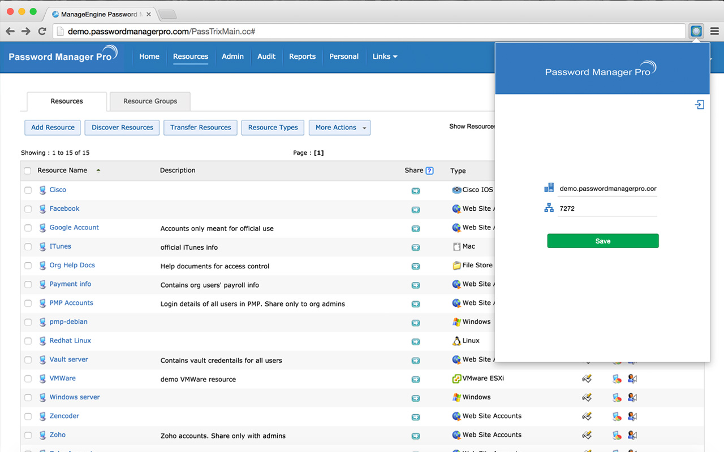The image size is (724, 452).
Task: Click the user access icon on the Zencoder row
Action: click(x=632, y=416)
